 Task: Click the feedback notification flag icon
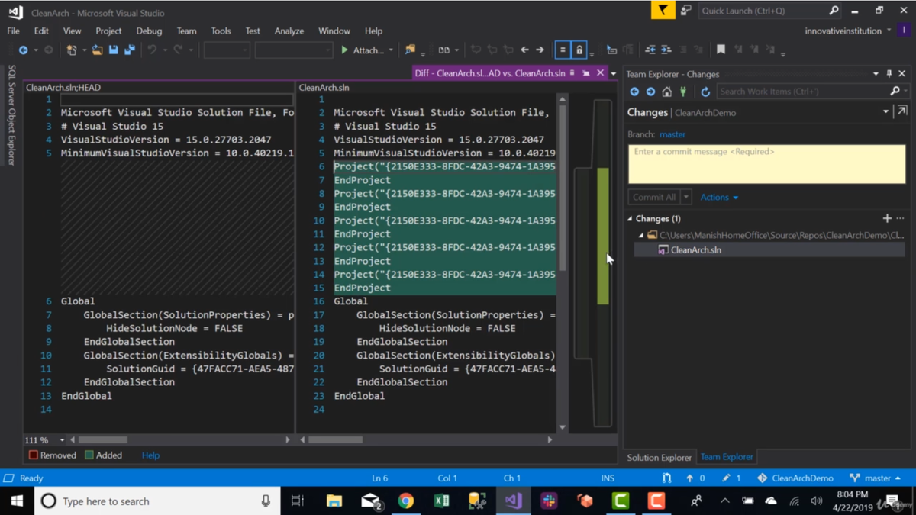[x=663, y=11]
